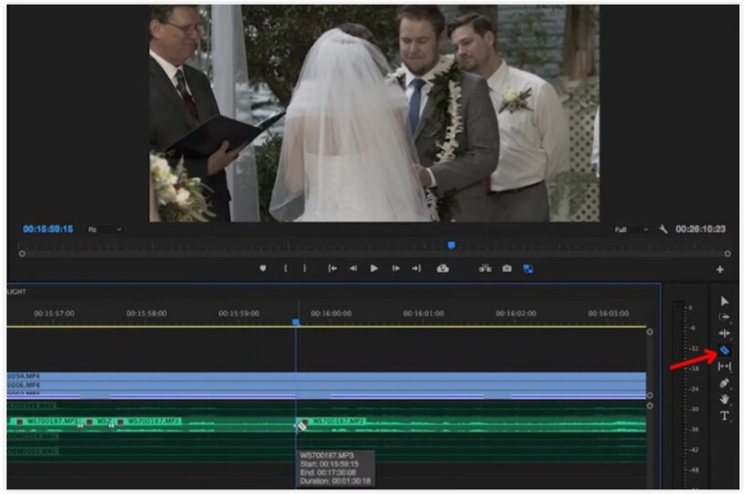Select the Hand tool
Screen dimensions: 746x494
[x=725, y=399]
